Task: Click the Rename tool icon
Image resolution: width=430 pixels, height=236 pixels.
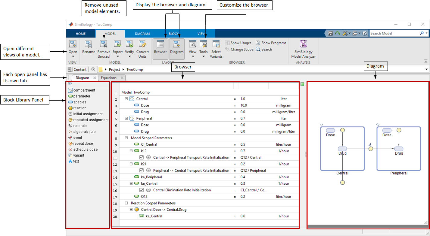Action: tap(89, 44)
